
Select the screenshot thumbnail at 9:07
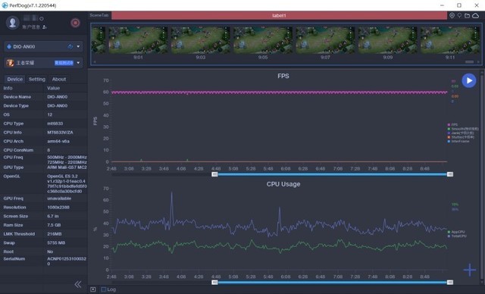[325, 40]
